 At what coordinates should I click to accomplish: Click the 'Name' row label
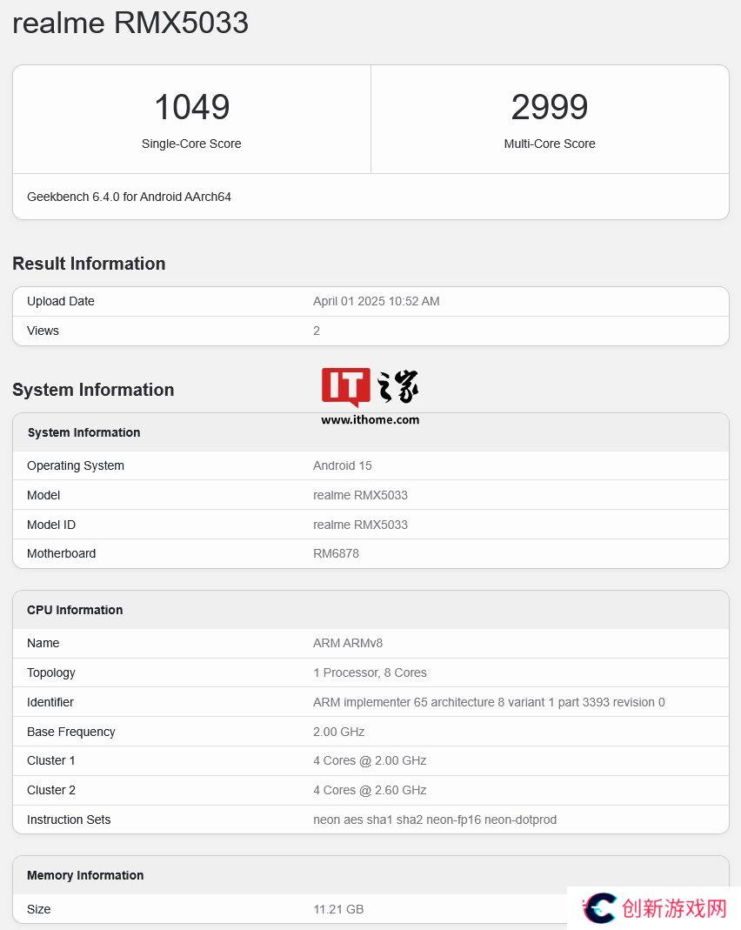coord(43,643)
